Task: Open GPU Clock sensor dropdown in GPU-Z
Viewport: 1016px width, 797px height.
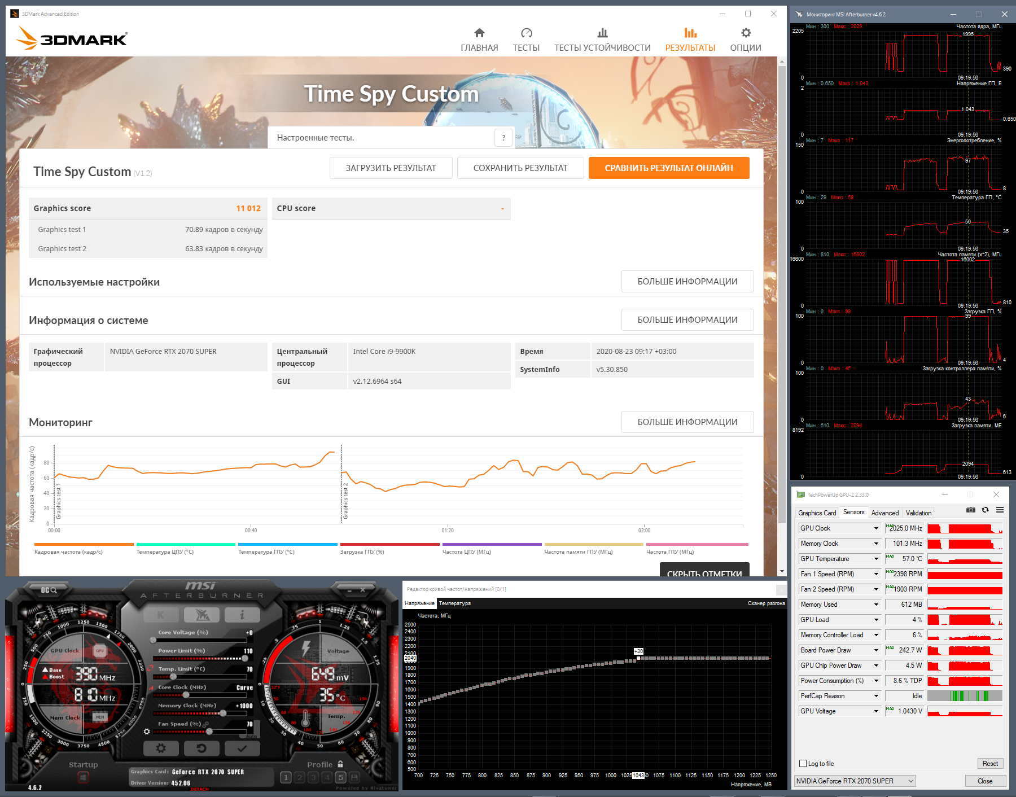Action: click(x=840, y=528)
